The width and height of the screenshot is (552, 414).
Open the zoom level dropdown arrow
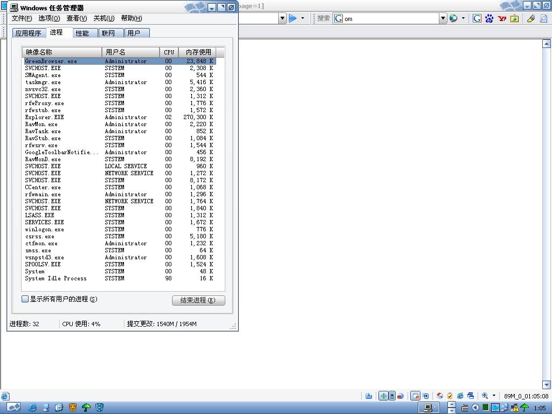click(494, 396)
